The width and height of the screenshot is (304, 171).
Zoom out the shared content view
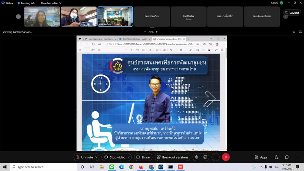click(145, 32)
